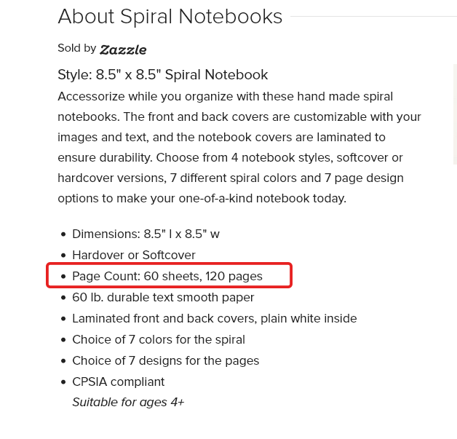Click the Dimensions: 8.5" l x 8.5" w bullet
The height and width of the screenshot is (439, 457).
coord(146,234)
